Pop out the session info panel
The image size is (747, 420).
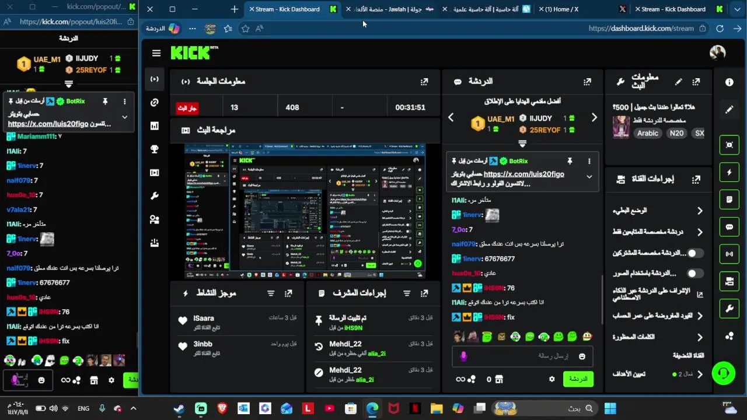(x=424, y=82)
